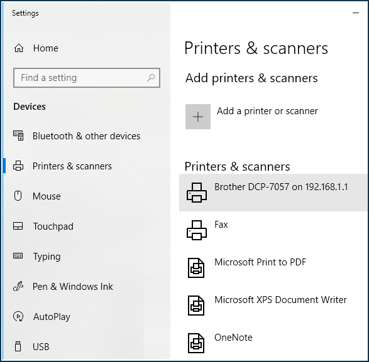Click the Bluetooth & other devices icon
Screen dimensions: 369x362
[x=18, y=136]
